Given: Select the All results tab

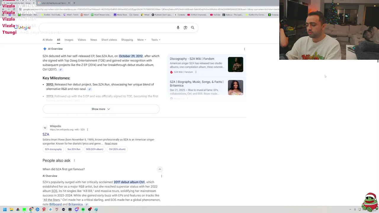Looking at the screenshot, I should (x=58, y=40).
